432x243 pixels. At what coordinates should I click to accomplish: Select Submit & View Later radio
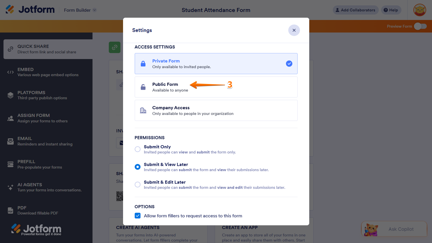point(137,167)
